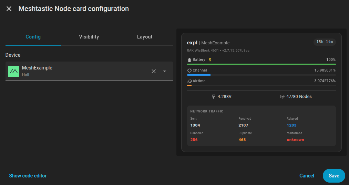Click the 'expl' short name
The height and width of the screenshot is (185, 349).
click(192, 43)
